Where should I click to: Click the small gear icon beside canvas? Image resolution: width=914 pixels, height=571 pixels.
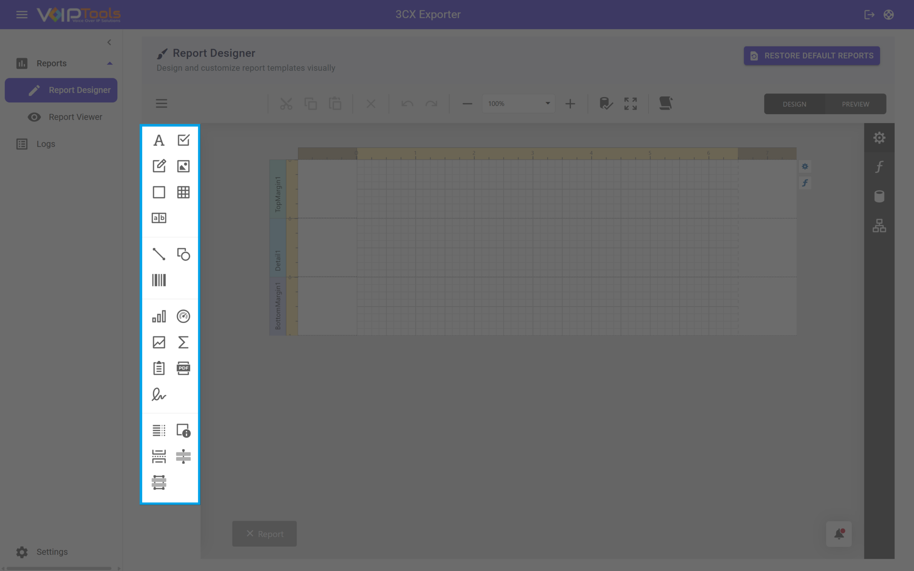tap(805, 167)
